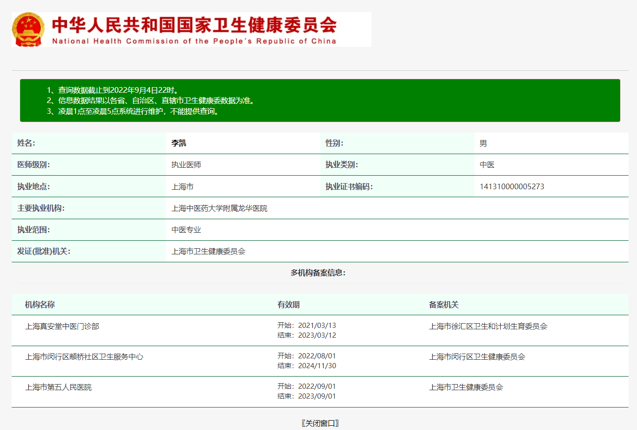Click the 上海市卫生健康委员会 authority in the 上海市第五人民医院 row
637x430 pixels.
pos(466,387)
